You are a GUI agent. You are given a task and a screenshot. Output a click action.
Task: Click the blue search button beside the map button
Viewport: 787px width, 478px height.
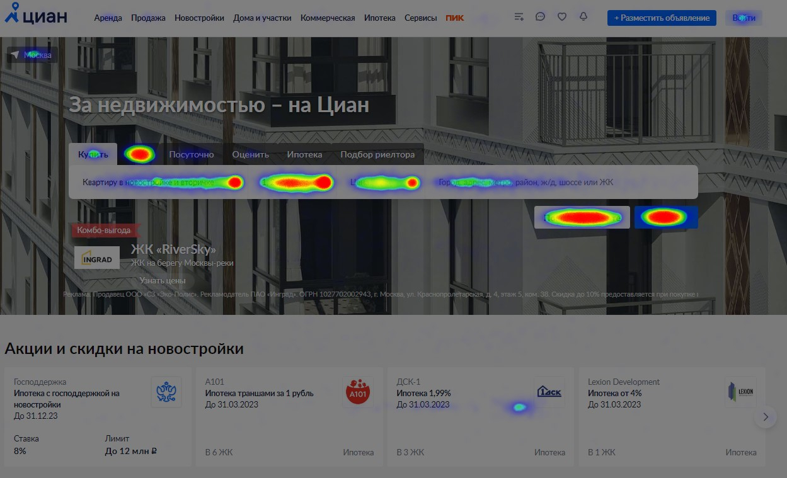coord(666,217)
